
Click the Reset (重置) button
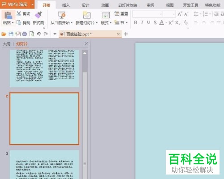[121, 13]
